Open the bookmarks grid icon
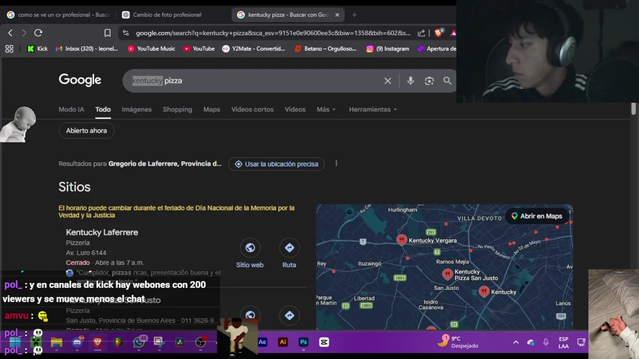The width and height of the screenshot is (639, 359). point(9,48)
